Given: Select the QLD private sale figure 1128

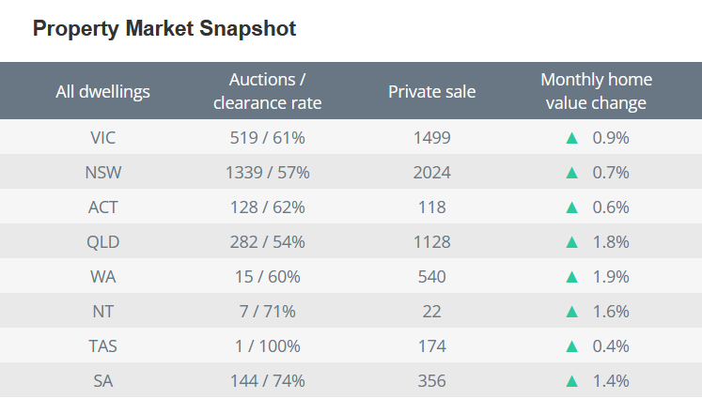Looking at the screenshot, I should pos(432,242).
